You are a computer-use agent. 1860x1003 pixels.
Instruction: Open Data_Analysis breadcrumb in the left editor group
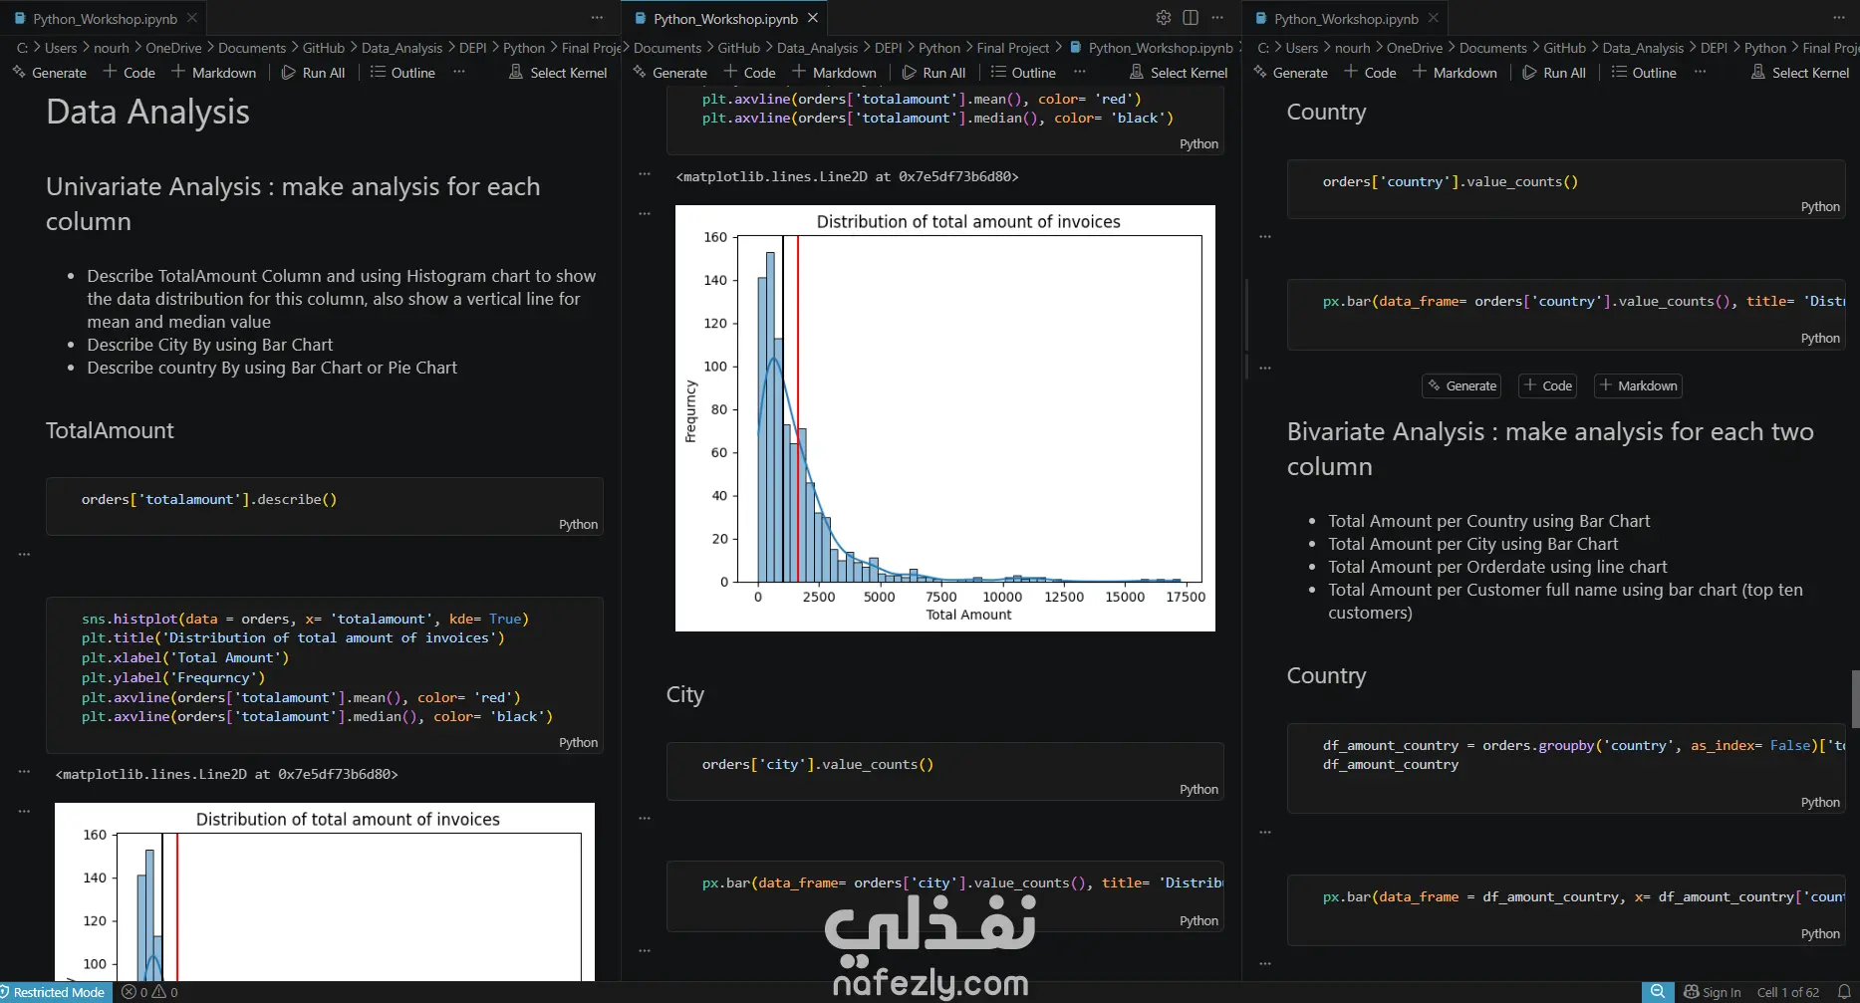pyautogui.click(x=401, y=48)
